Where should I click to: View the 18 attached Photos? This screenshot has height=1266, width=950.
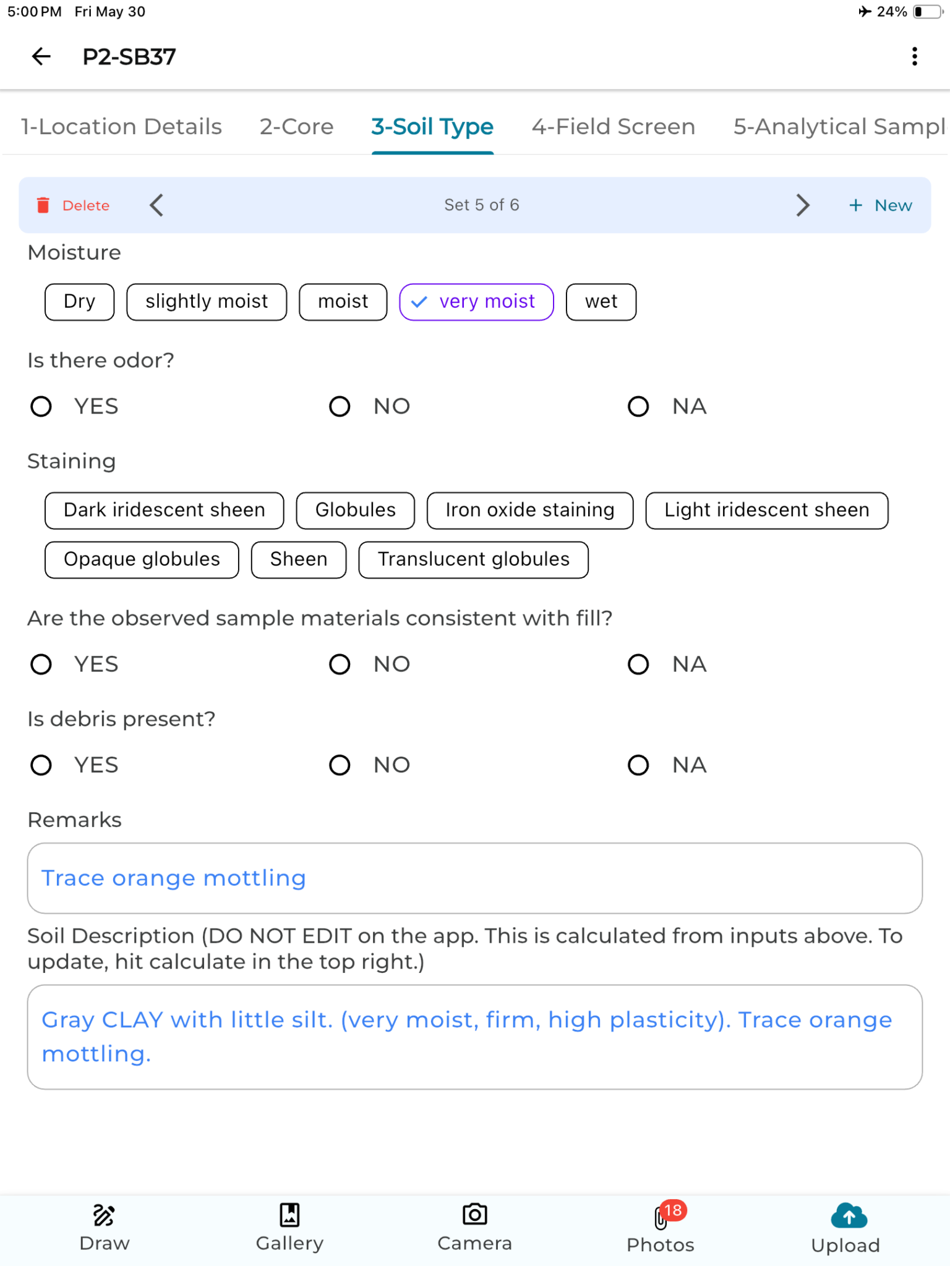659,1227
